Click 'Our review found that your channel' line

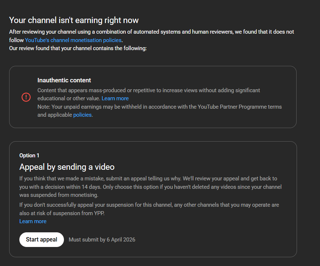click(78, 48)
